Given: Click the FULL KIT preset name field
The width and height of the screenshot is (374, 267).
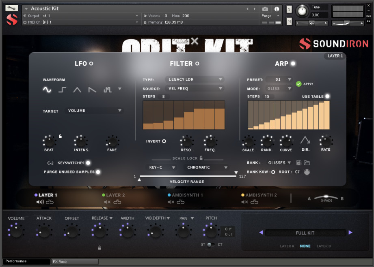Looking at the screenshot, I should (x=305, y=233).
